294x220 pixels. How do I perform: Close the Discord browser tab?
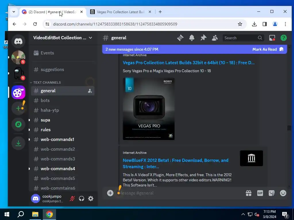coord(82,12)
